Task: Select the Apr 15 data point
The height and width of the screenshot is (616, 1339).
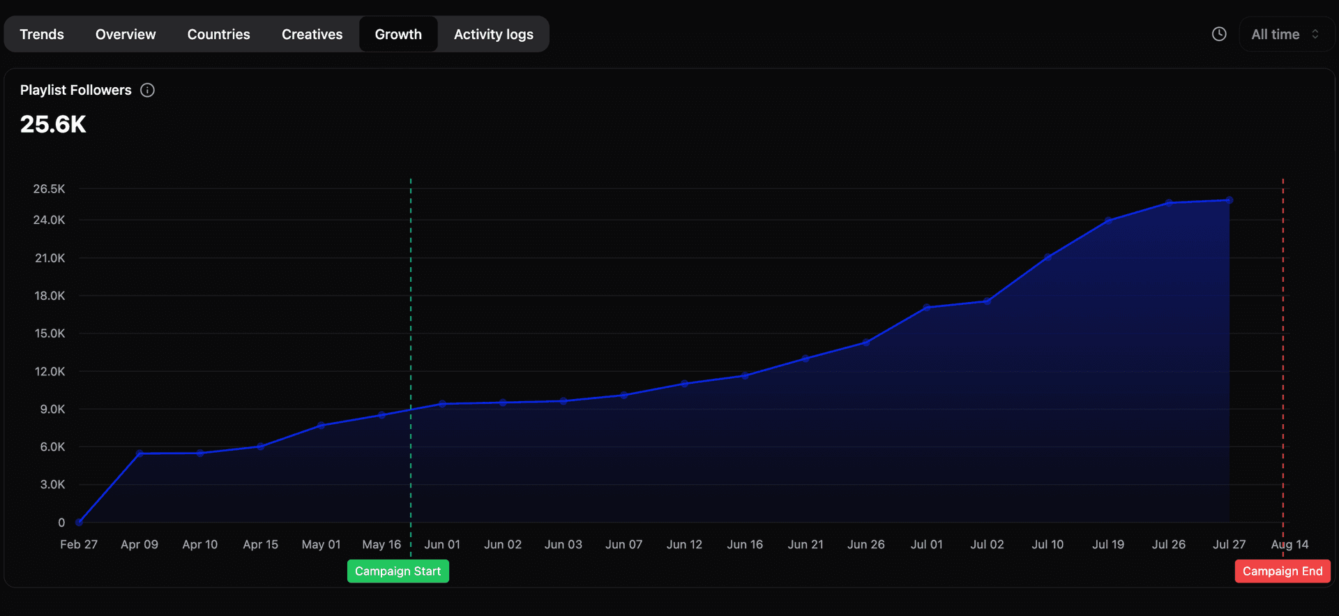Action: [x=261, y=446]
